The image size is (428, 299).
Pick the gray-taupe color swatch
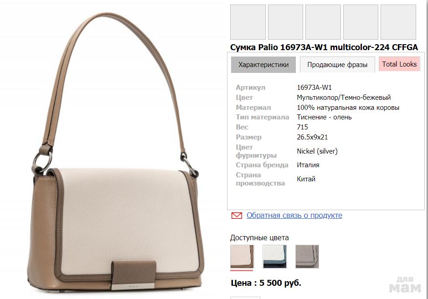click(307, 257)
